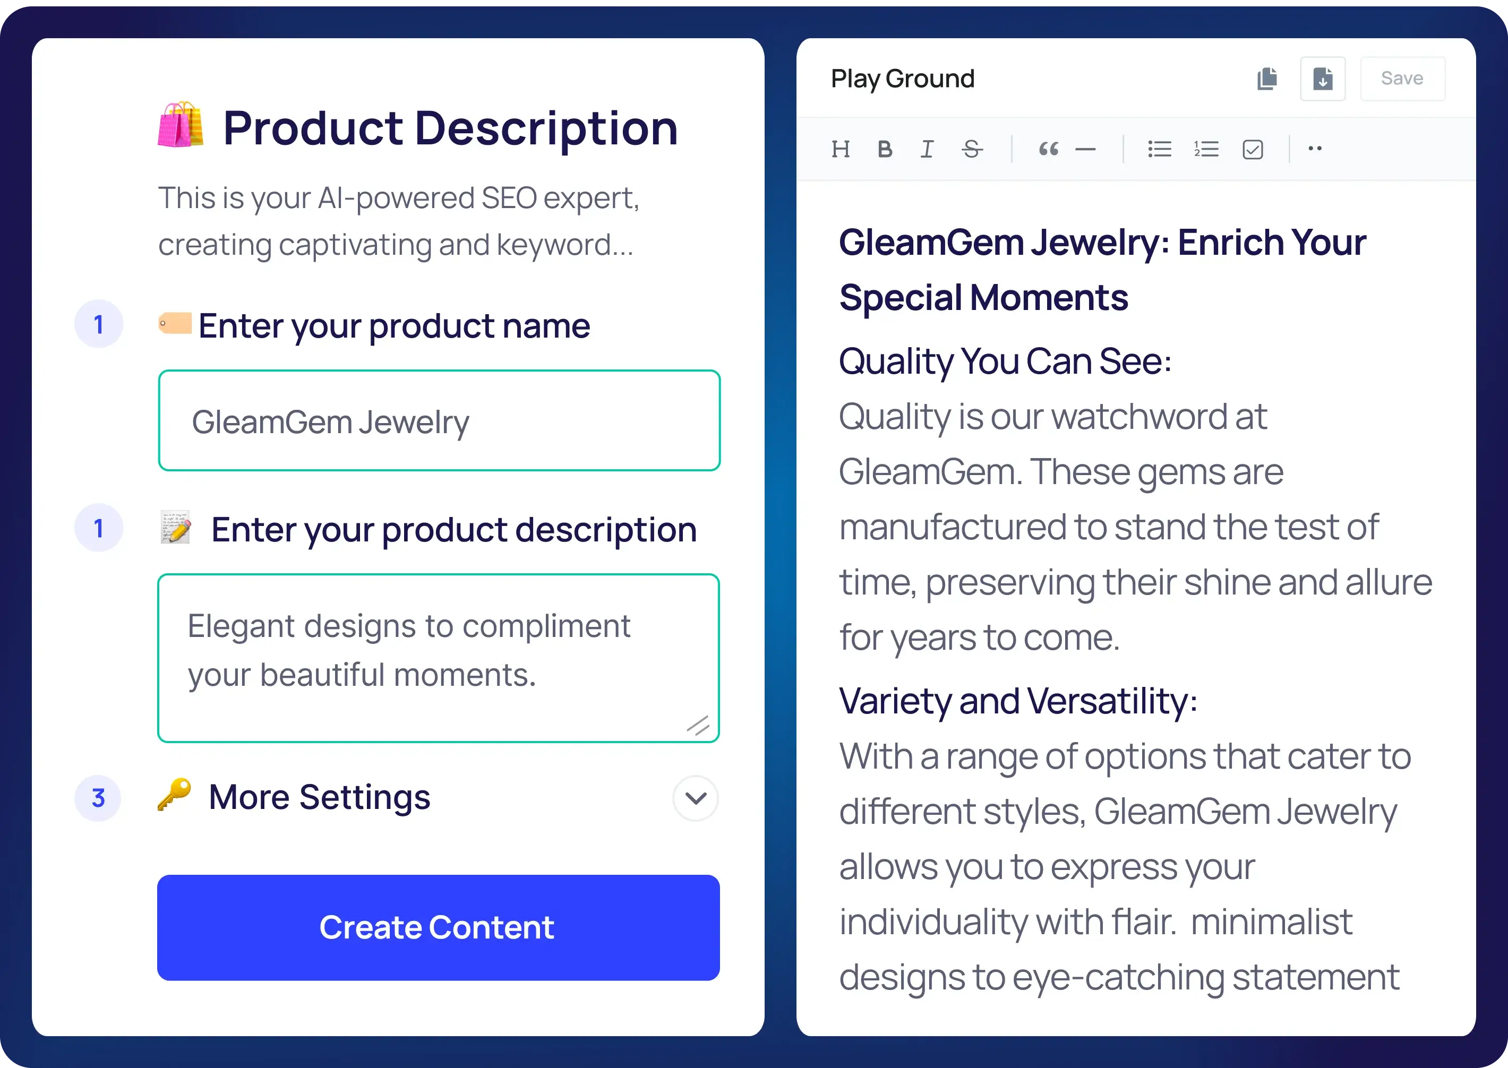Click the Create Content button

click(439, 928)
